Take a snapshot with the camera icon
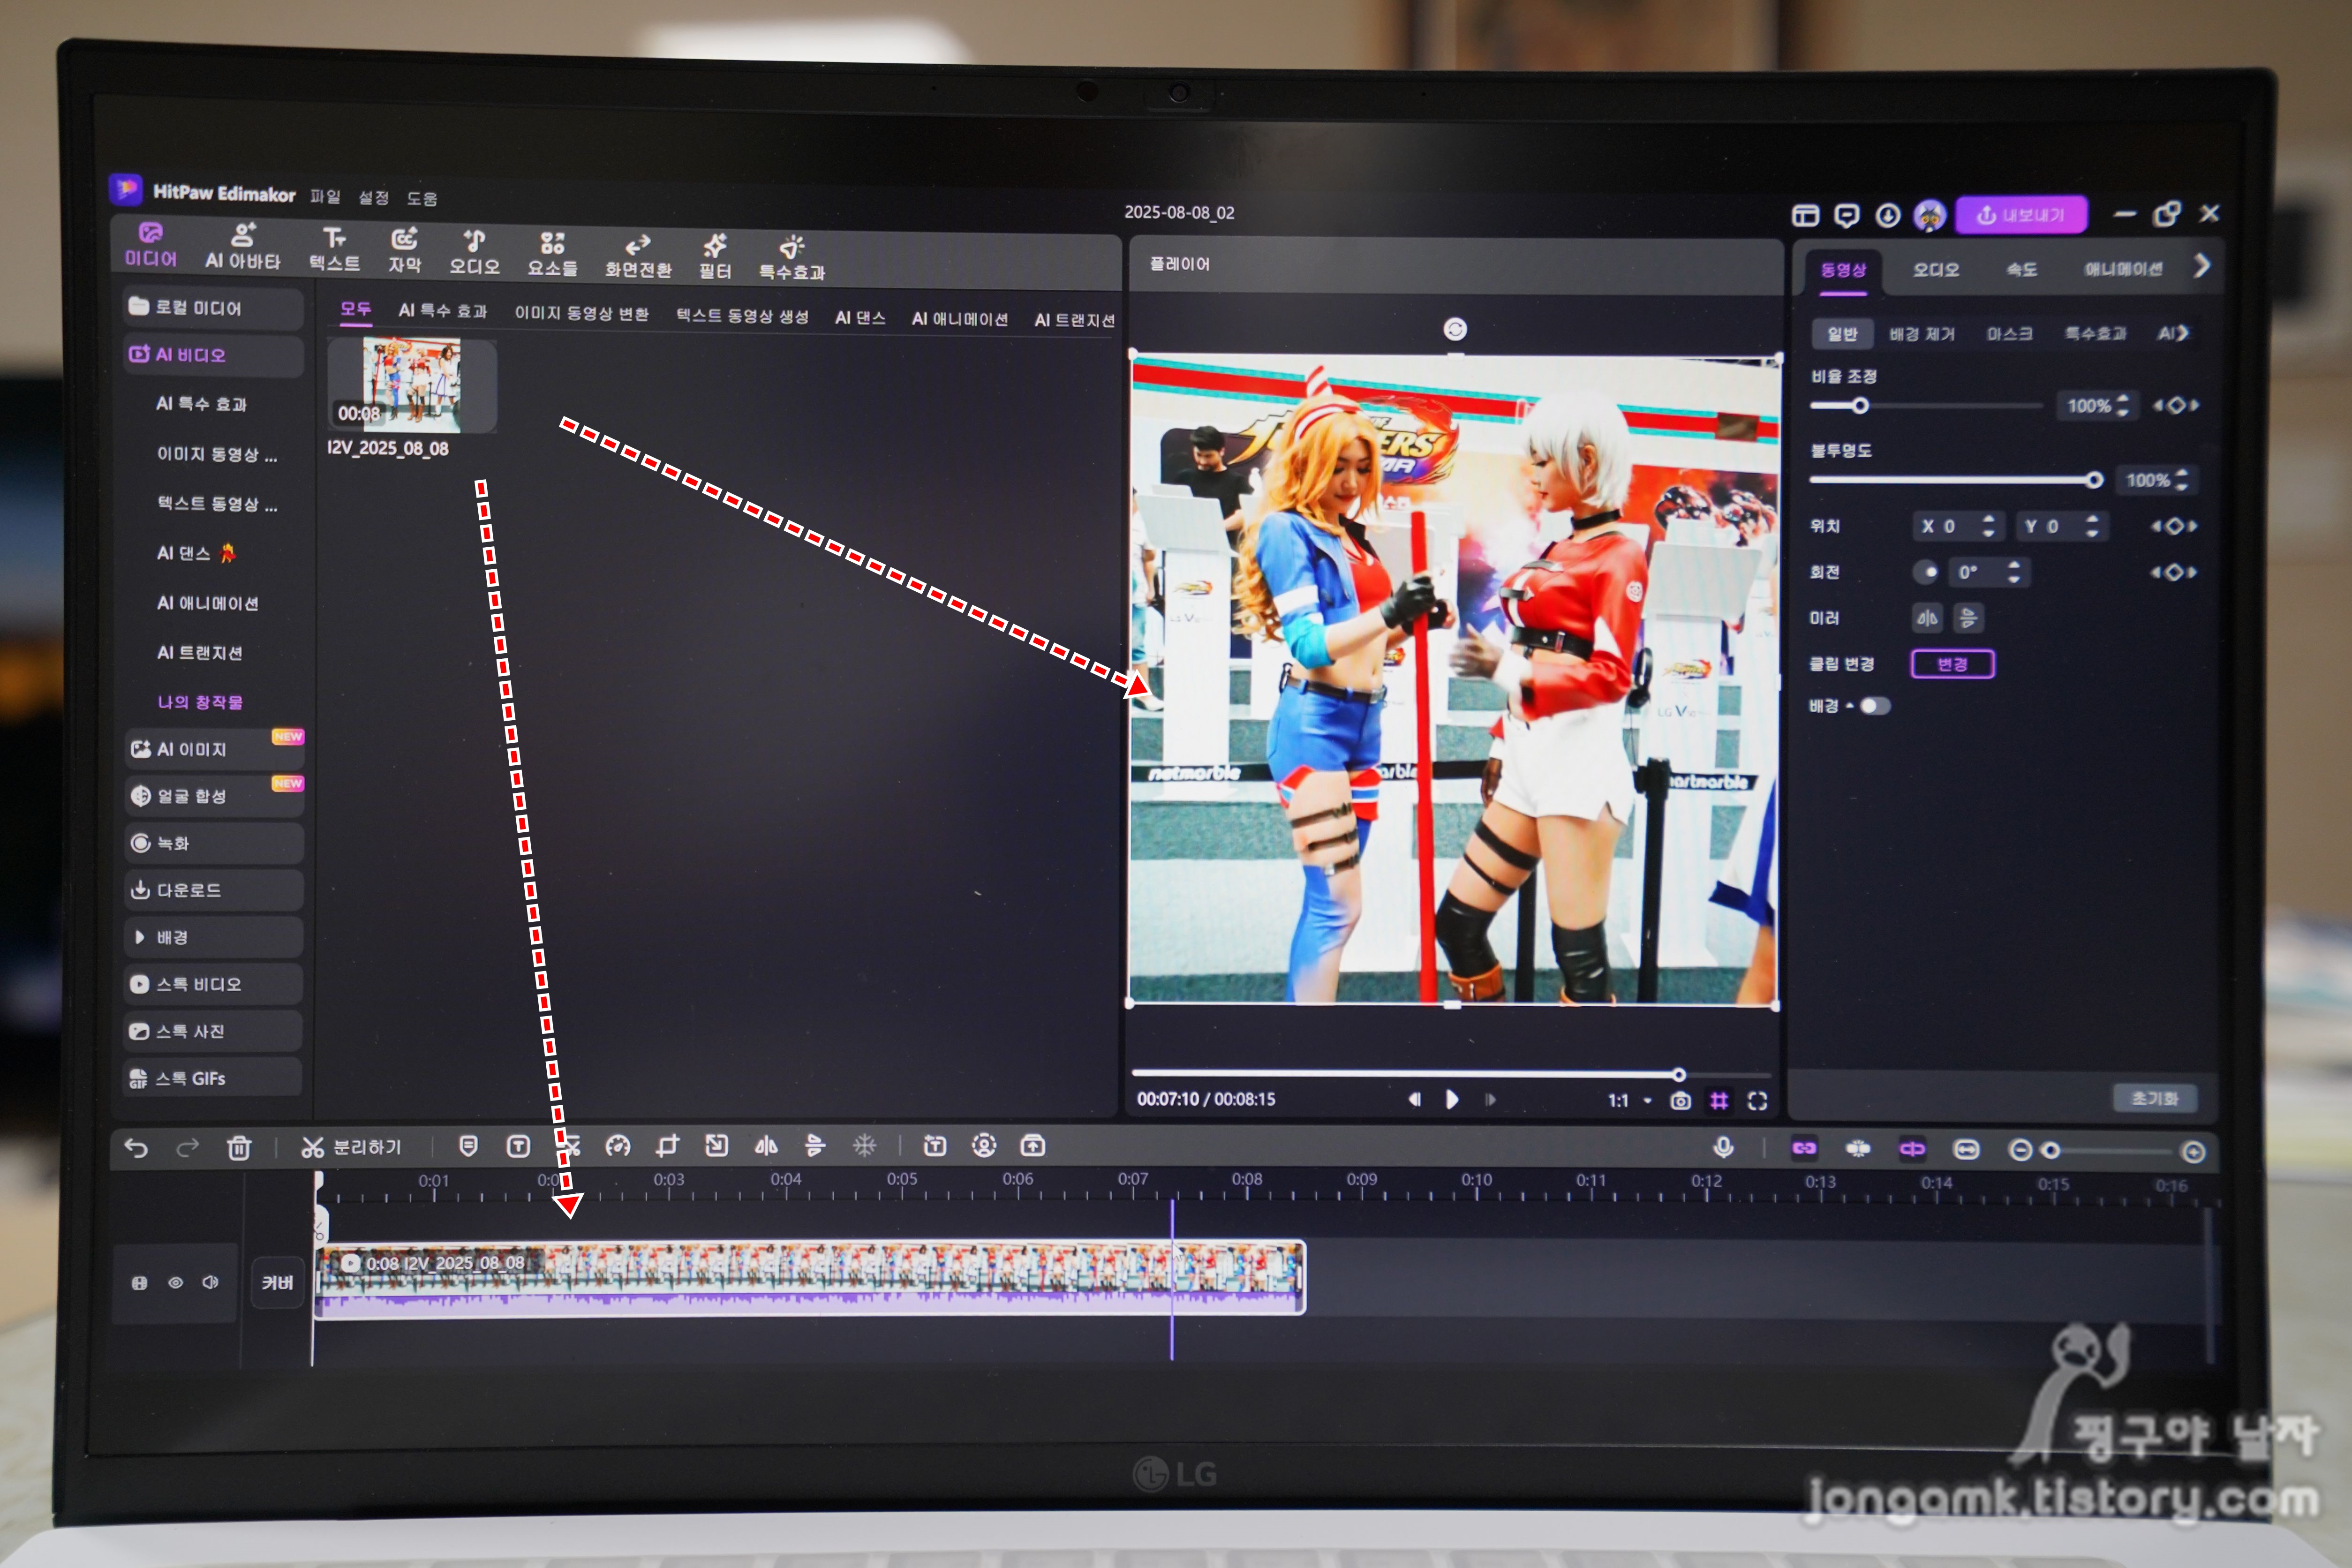Viewport: 2352px width, 1568px height. [x=1680, y=1101]
